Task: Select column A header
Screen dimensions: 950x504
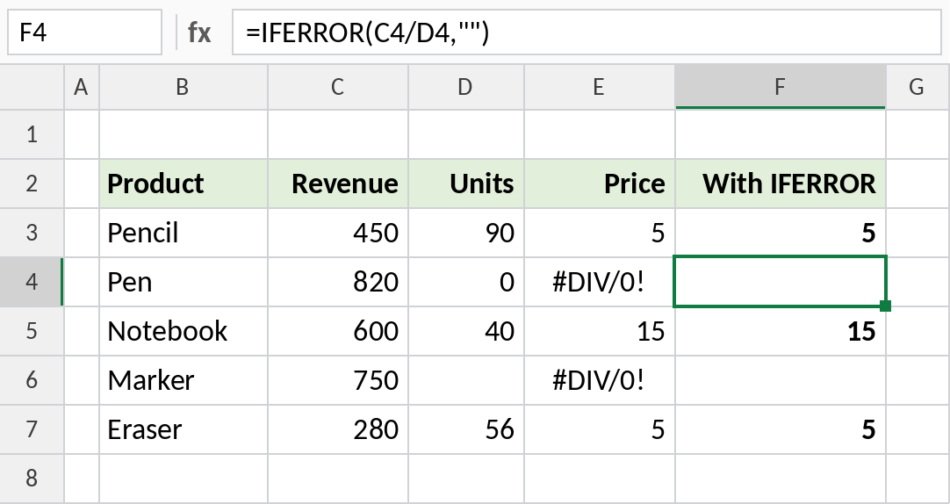Action: 81,87
